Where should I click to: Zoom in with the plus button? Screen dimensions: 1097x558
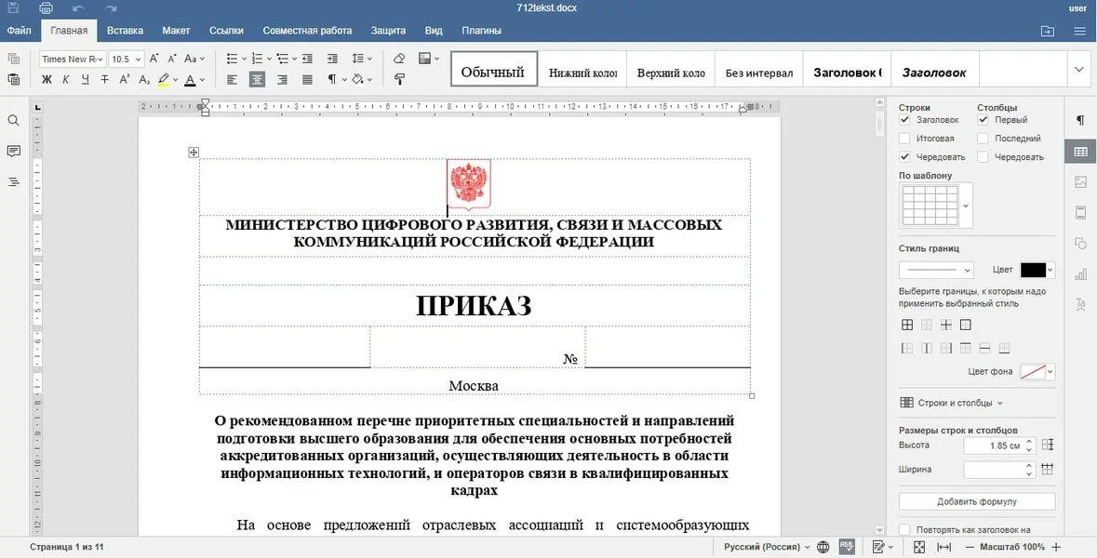tap(1056, 547)
